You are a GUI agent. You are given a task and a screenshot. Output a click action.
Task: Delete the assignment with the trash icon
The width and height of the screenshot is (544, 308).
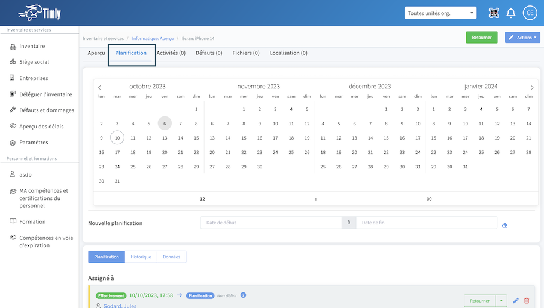point(527,301)
